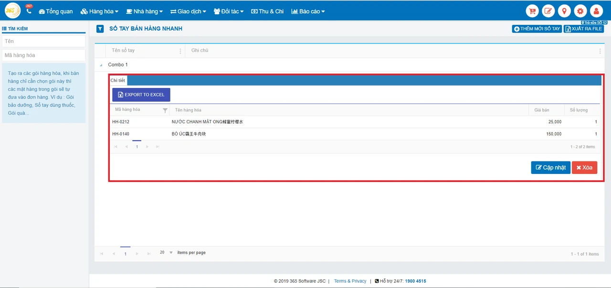Viewport: 611px width, 288px height.
Task: Collapse the Combo 1 row
Action: 101,65
